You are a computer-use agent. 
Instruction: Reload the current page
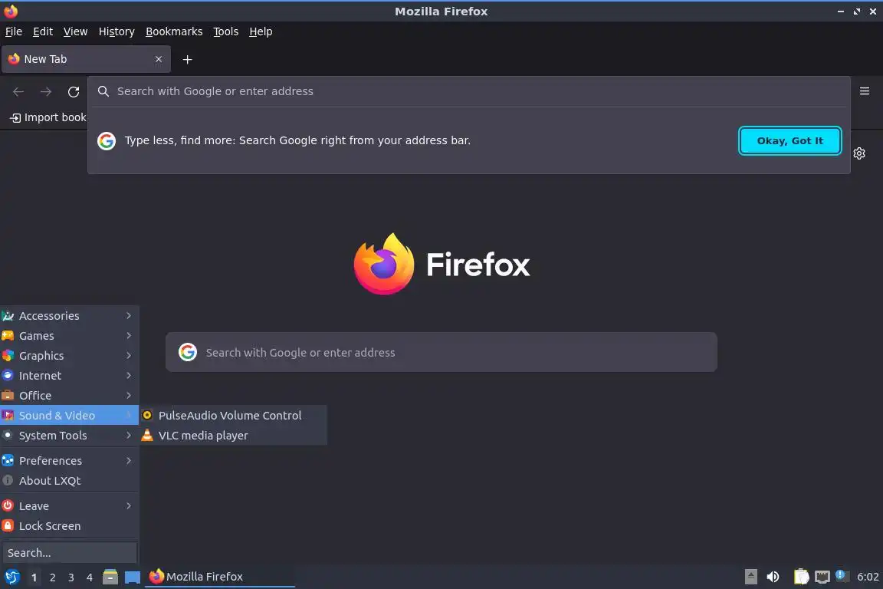74,92
